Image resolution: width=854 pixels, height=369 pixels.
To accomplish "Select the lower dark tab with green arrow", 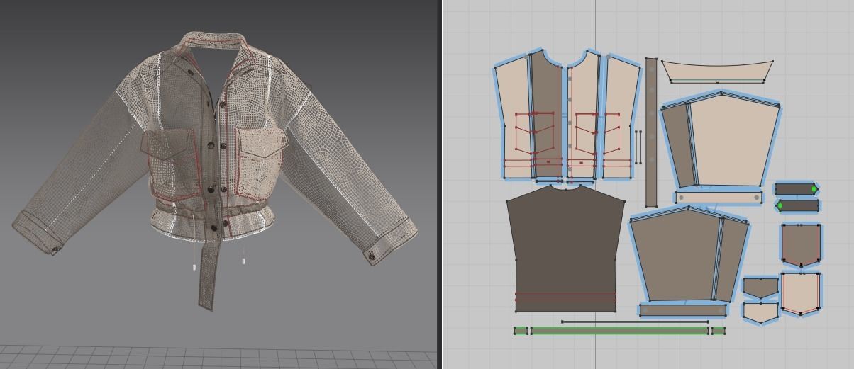I will [797, 206].
